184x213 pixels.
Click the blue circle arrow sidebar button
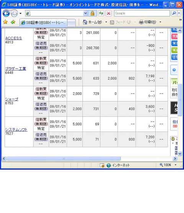click(x=174, y=70)
